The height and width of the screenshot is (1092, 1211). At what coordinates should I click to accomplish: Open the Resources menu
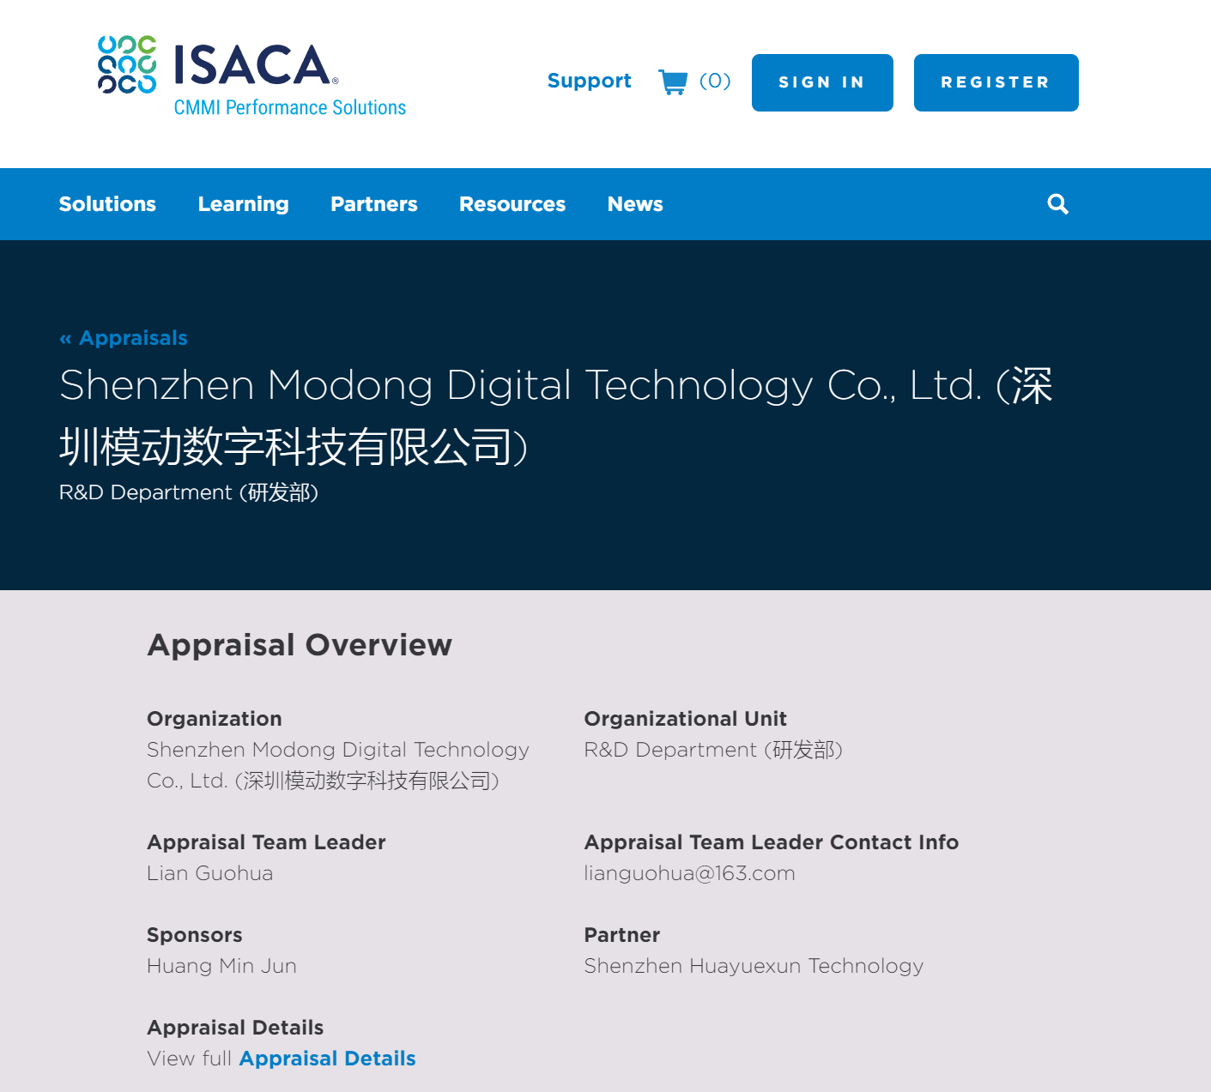pyautogui.click(x=512, y=204)
